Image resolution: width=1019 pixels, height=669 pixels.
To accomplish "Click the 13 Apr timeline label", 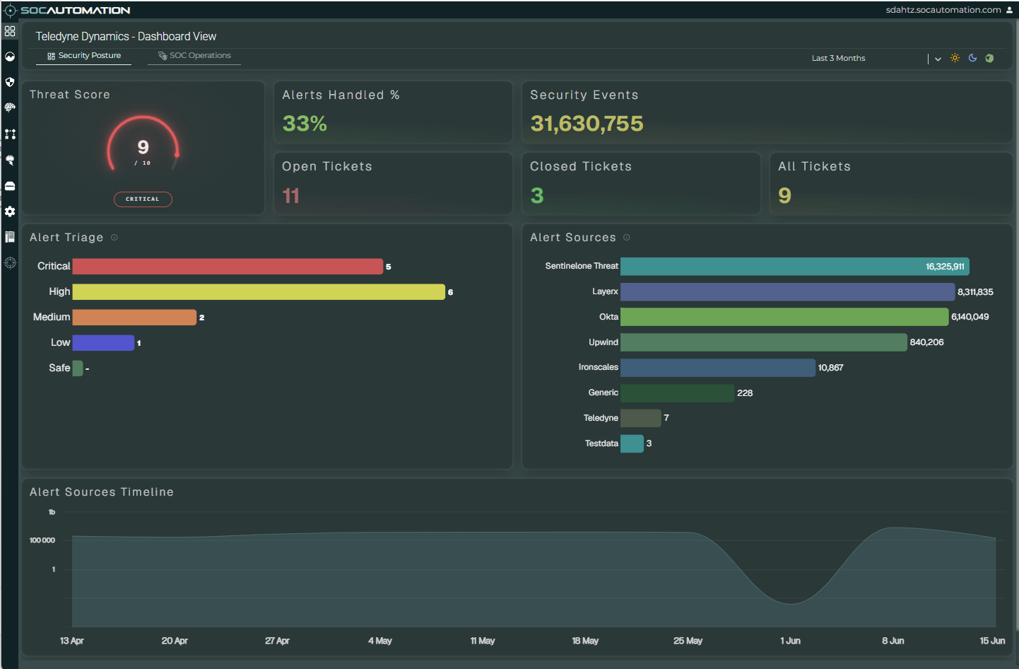I will [71, 641].
